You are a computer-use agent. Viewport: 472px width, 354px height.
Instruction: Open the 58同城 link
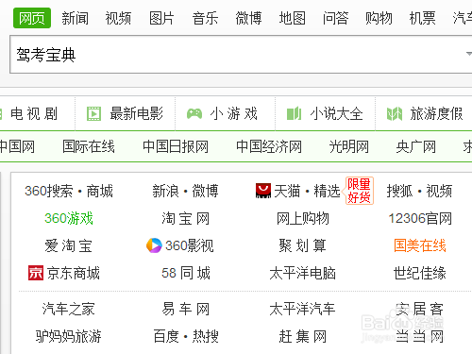(x=186, y=273)
